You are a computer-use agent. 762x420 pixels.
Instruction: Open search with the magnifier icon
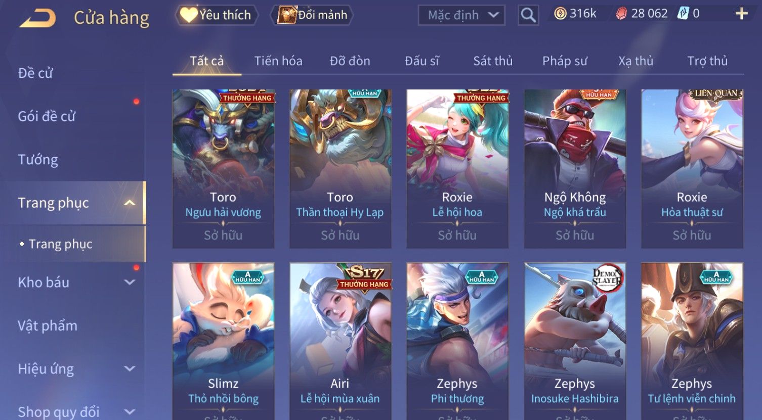point(528,15)
